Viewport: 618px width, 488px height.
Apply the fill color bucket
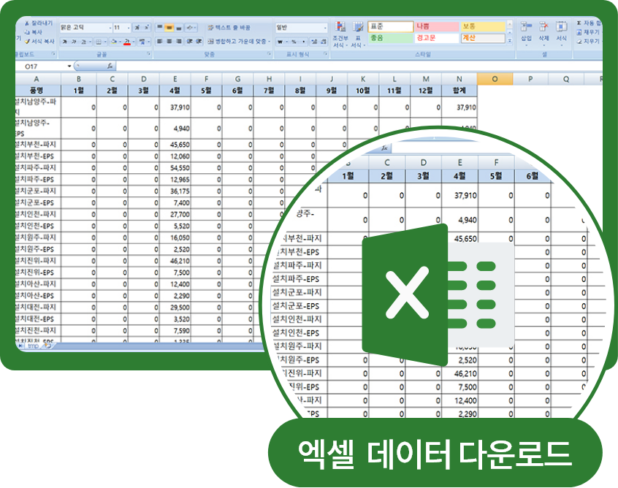pyautogui.click(x=113, y=42)
